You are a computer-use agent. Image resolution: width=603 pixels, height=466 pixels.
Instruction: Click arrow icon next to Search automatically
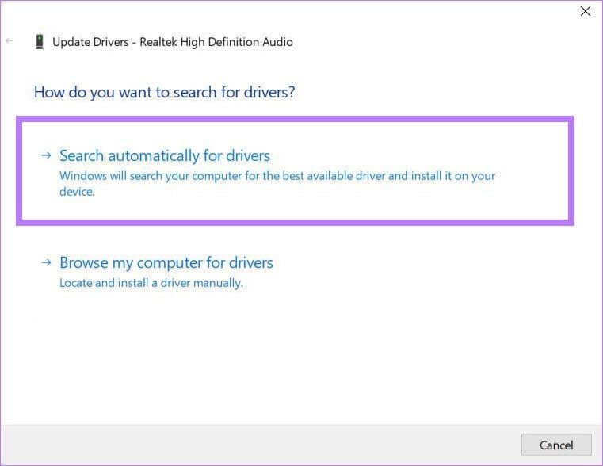pyautogui.click(x=46, y=155)
